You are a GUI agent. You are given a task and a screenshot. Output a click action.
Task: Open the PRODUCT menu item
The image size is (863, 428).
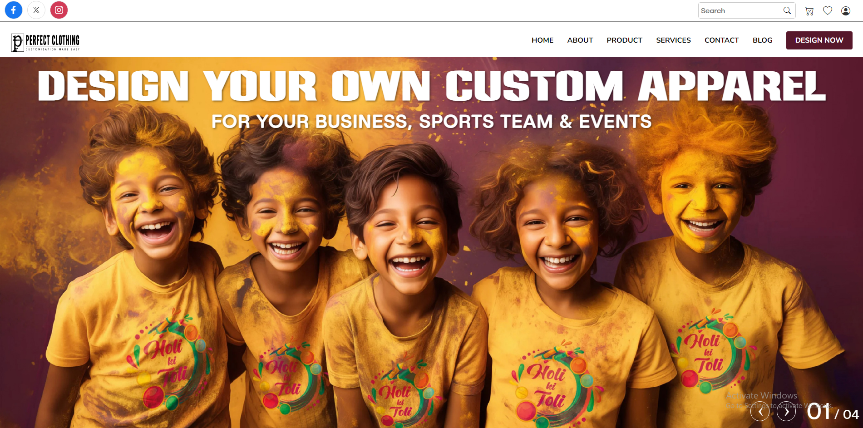pyautogui.click(x=625, y=40)
